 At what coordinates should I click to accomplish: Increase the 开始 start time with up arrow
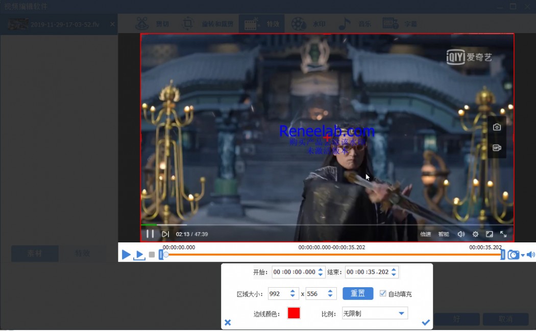click(x=320, y=270)
